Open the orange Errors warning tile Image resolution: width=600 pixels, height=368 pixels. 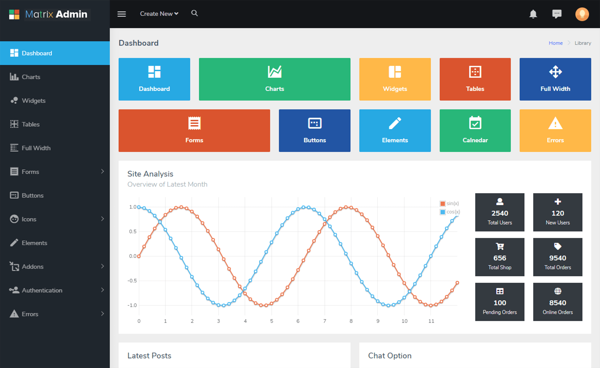[x=555, y=131]
